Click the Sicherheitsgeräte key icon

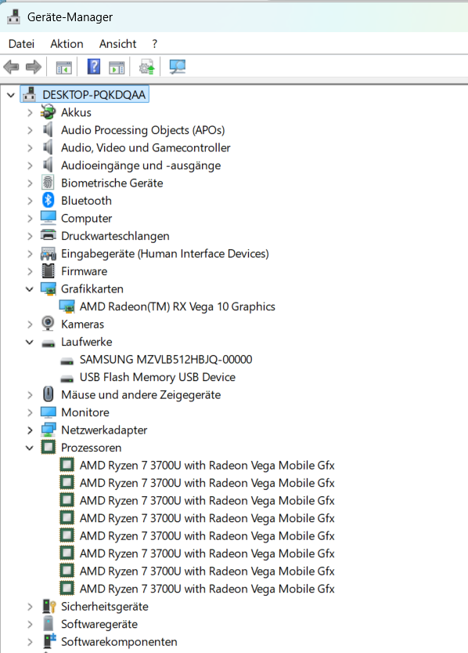coord(49,607)
